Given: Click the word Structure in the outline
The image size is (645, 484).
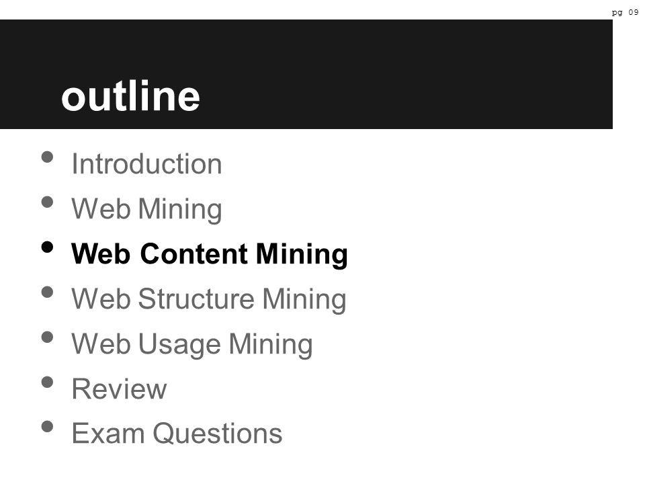Looking at the screenshot, I should pyautogui.click(x=196, y=298).
